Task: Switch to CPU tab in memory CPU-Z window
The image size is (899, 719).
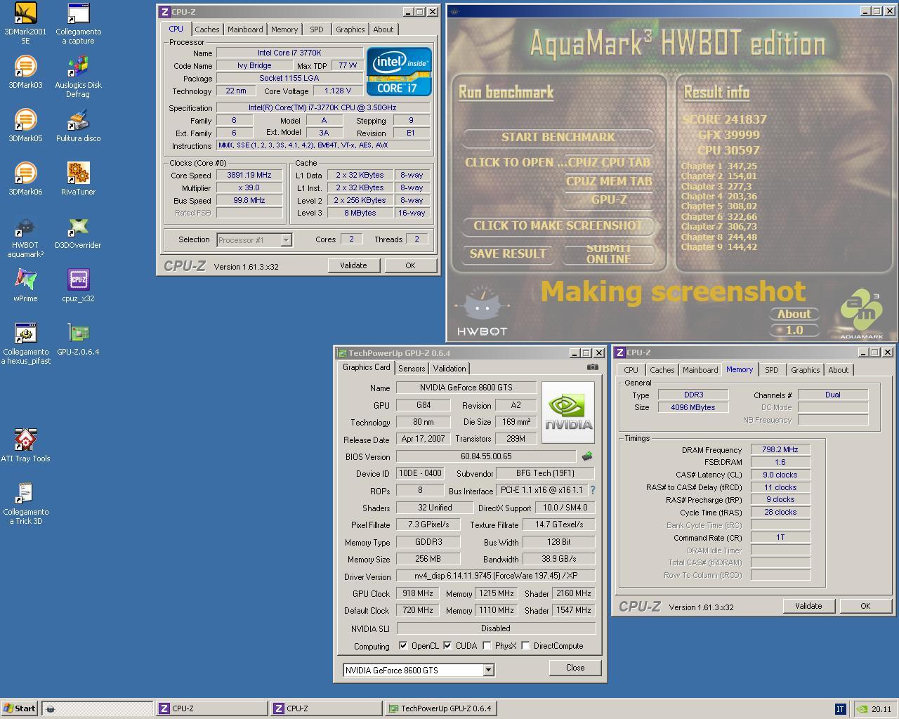Action: pos(631,370)
